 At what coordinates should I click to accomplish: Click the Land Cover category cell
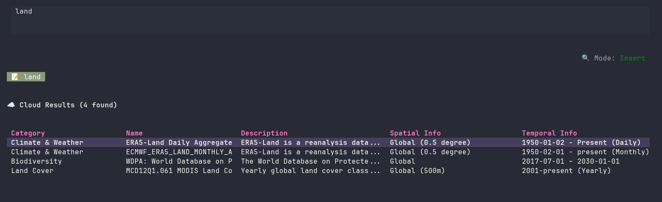[x=32, y=170]
